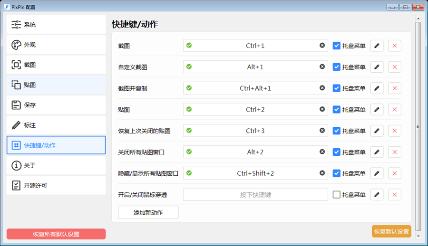Enable 托盘菜单 for 开启/关闭鼠标穿透
This screenshot has width=428, height=246.
pos(336,194)
